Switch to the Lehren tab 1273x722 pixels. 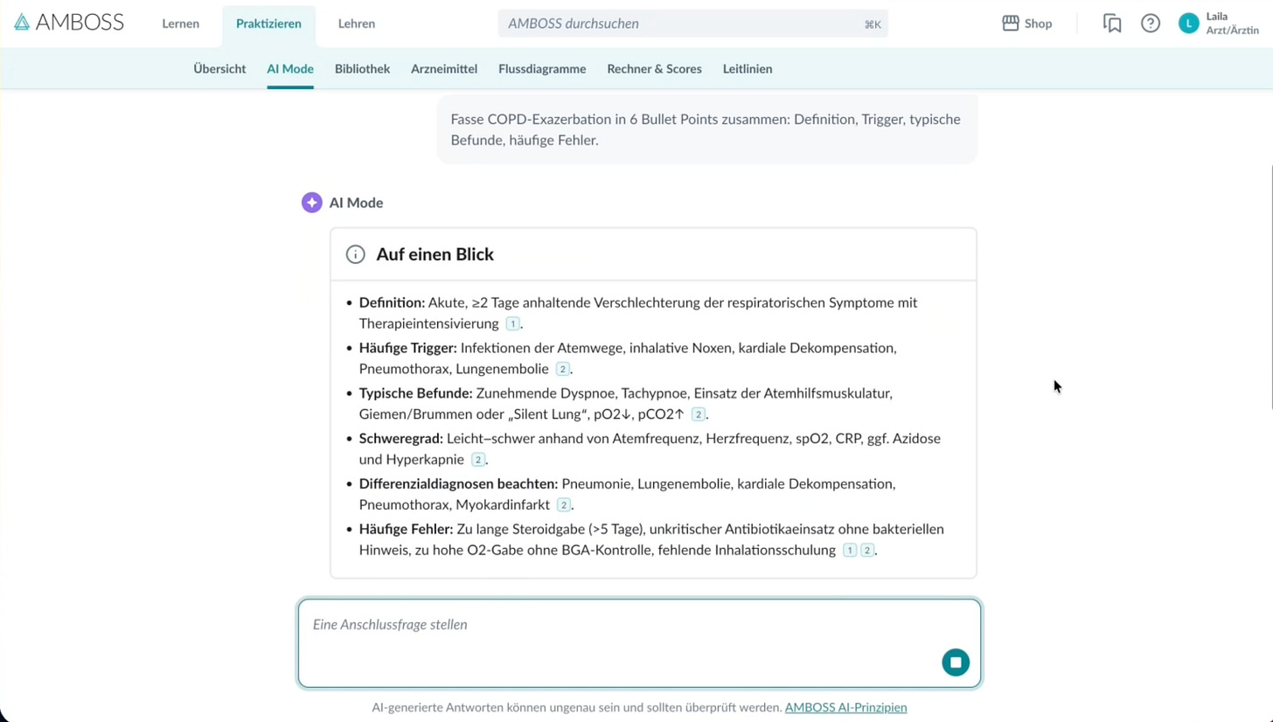(357, 24)
